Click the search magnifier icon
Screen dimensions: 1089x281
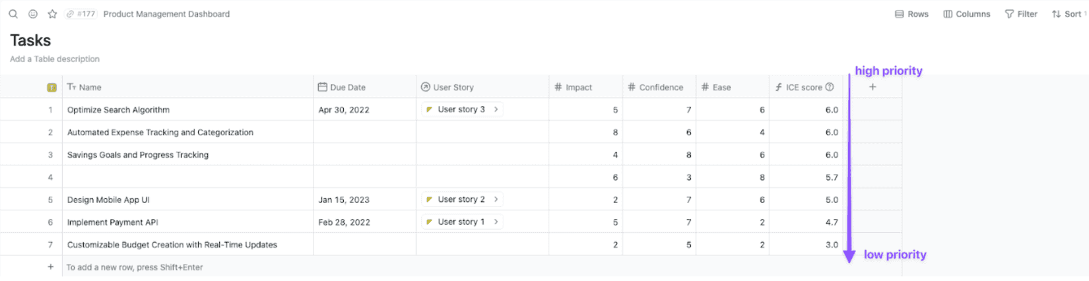pyautogui.click(x=13, y=14)
